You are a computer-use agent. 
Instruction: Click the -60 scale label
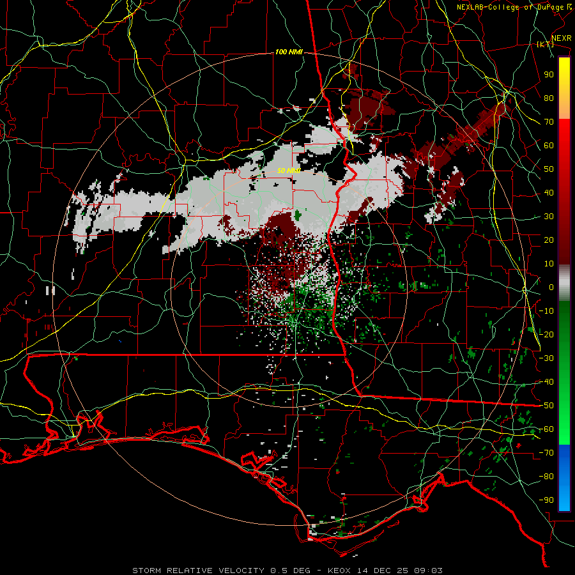(546, 429)
